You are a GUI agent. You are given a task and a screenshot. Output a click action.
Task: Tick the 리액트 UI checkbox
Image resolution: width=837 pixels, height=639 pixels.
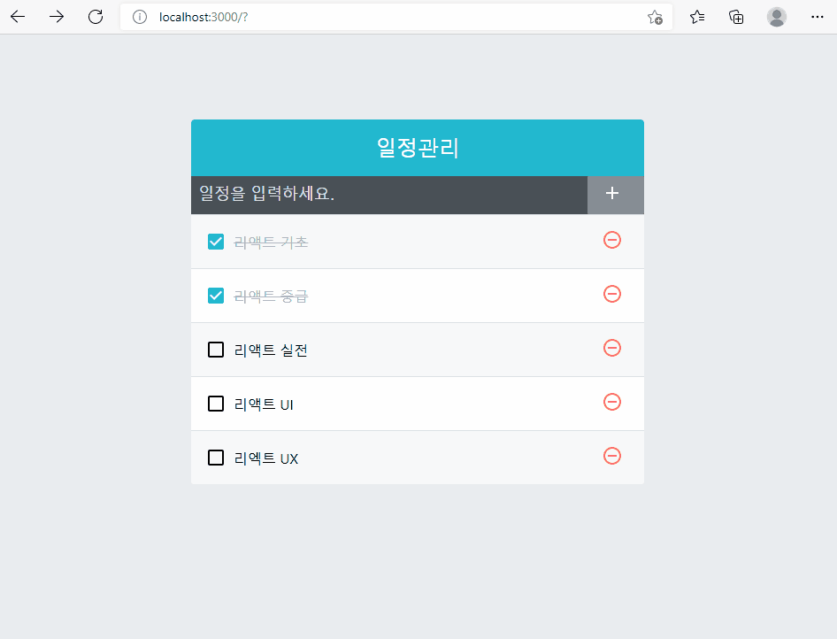(216, 404)
